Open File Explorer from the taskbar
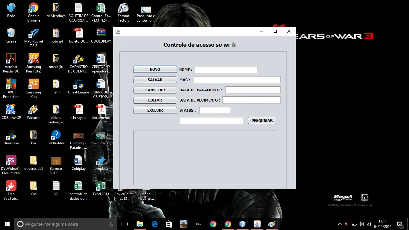The width and height of the screenshot is (409, 230). point(140,224)
